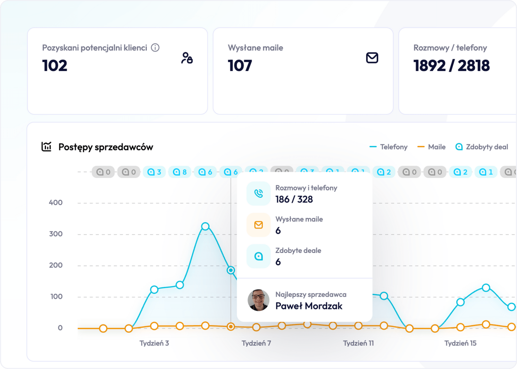Open the Rozmowy / telefony stats card
Image resolution: width=517 pixels, height=369 pixels.
pyautogui.click(x=458, y=71)
